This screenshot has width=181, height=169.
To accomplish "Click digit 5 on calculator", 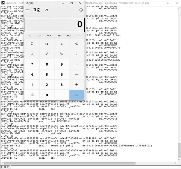I will pos(47,74).
